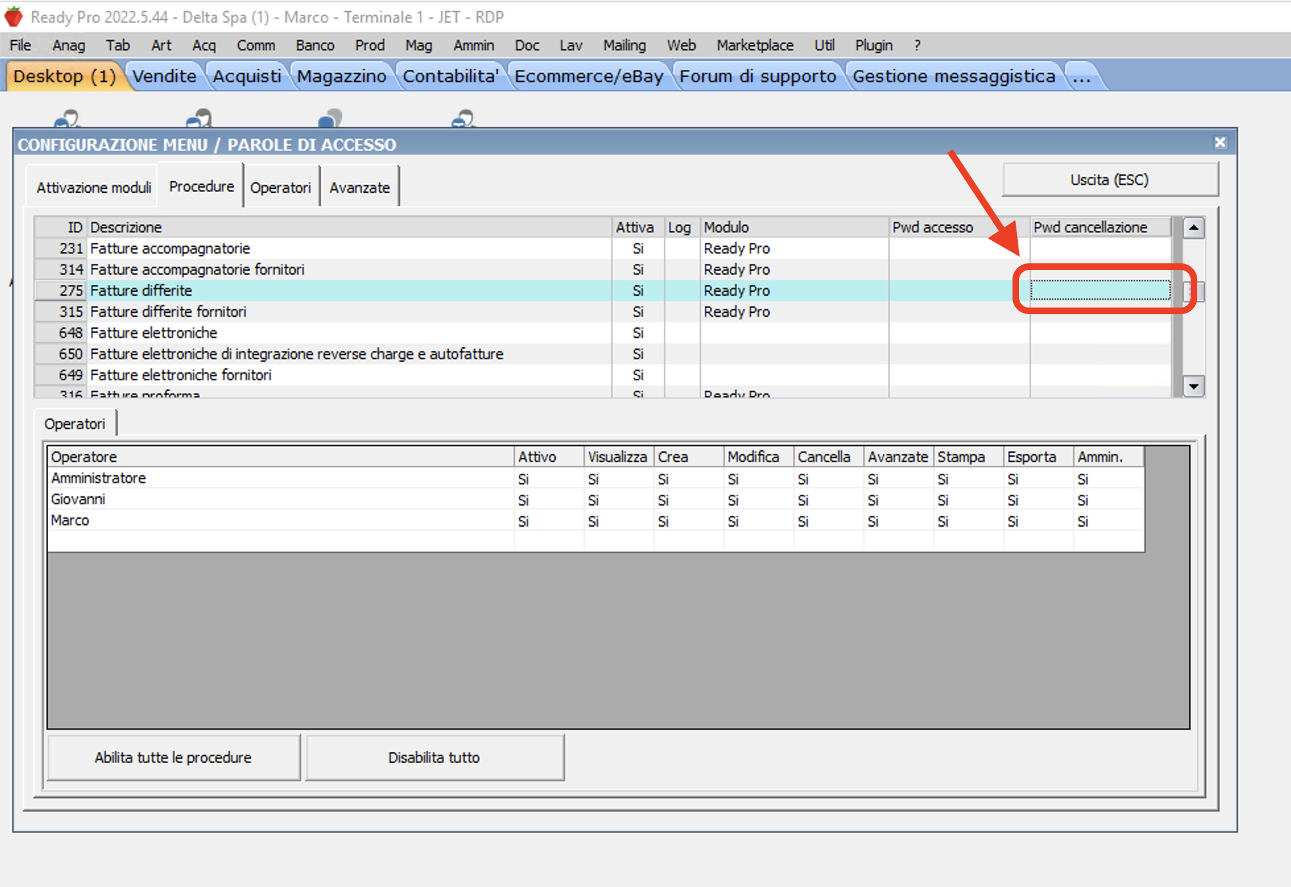Close the Configurazione Menu dialog

(1220, 143)
